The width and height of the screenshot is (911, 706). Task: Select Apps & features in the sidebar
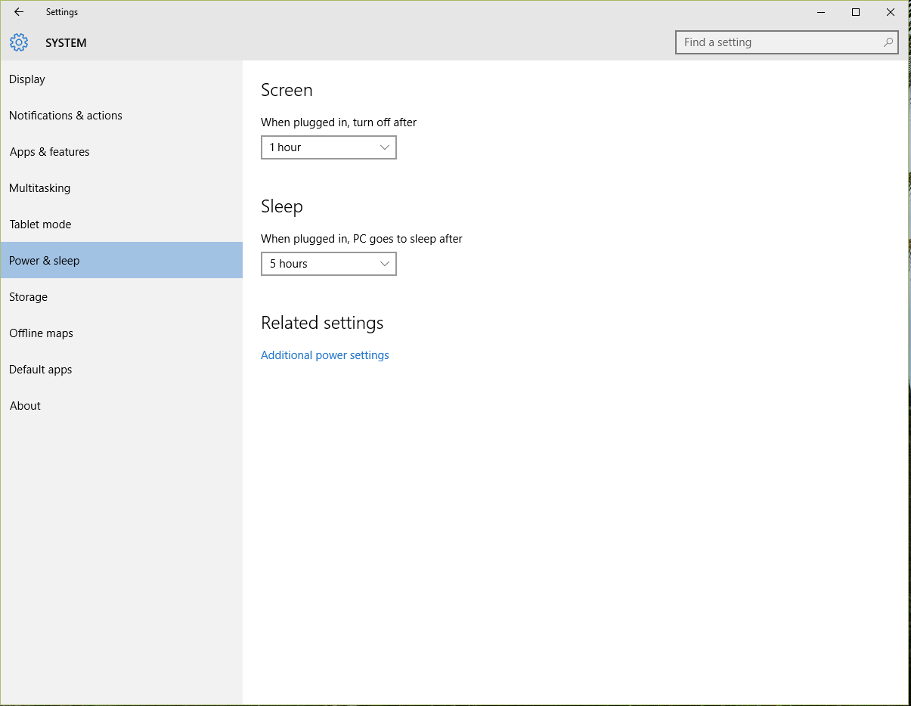click(x=50, y=152)
